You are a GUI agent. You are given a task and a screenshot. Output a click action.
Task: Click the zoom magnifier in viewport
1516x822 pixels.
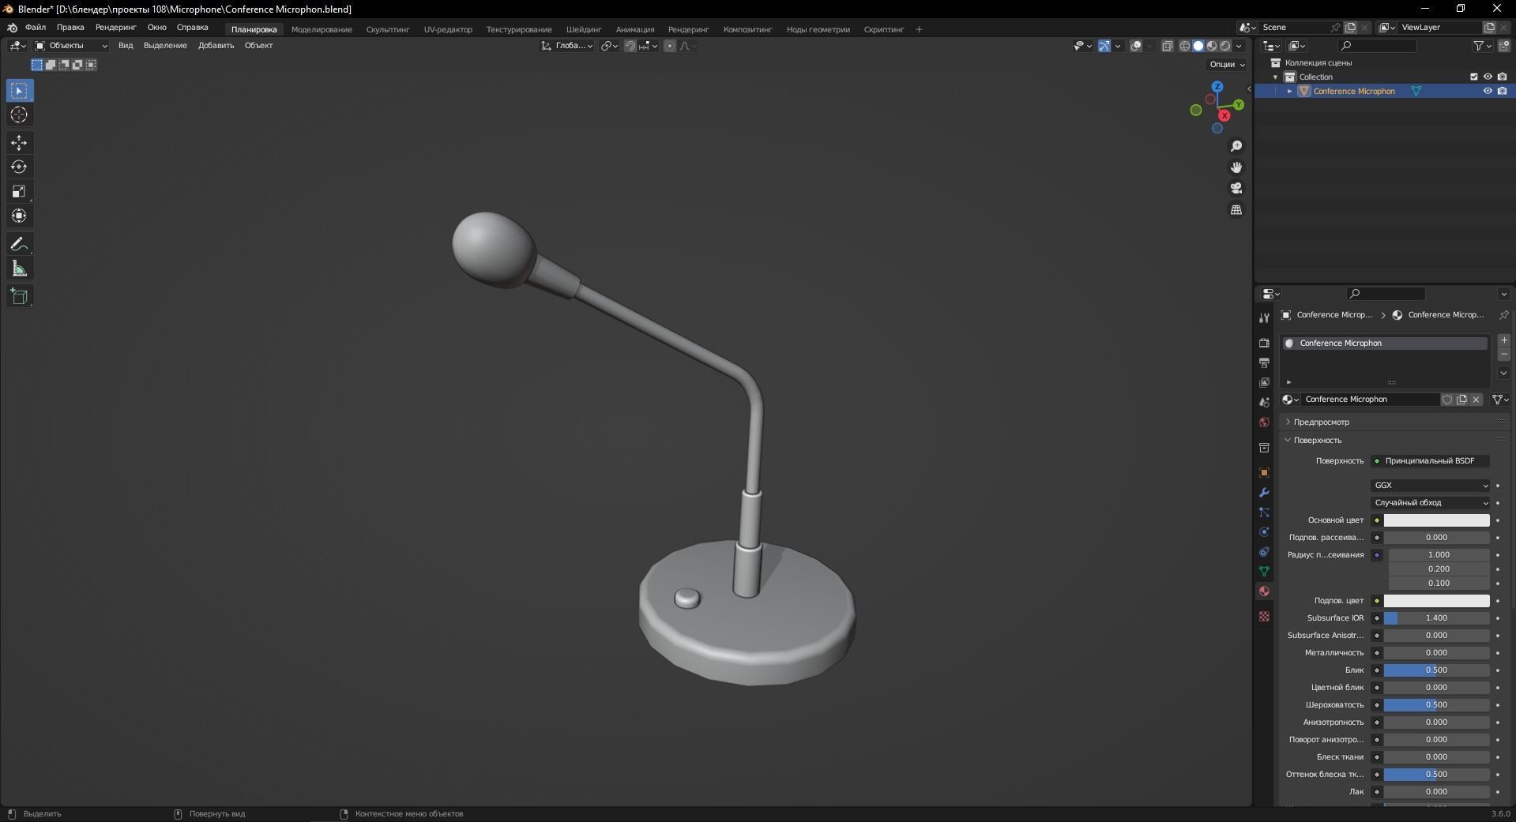(1236, 146)
